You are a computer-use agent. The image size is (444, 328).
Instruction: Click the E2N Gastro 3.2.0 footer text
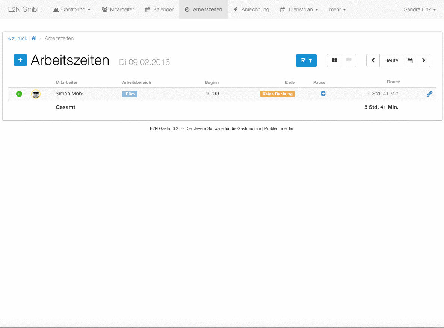166,128
